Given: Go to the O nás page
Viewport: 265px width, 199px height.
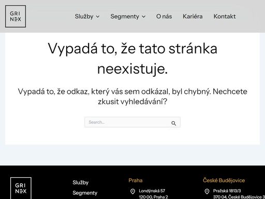Looking at the screenshot, I should click(164, 17).
